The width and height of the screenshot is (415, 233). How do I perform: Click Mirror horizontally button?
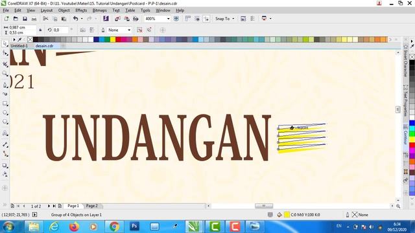point(83,30)
